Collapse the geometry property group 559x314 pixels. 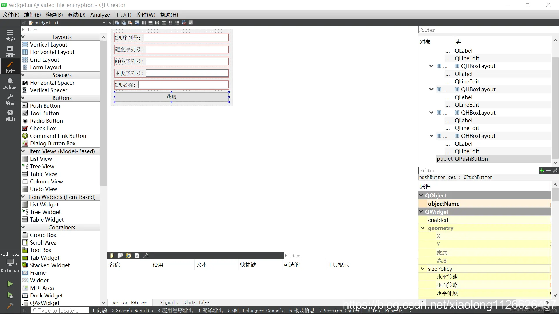tap(423, 228)
